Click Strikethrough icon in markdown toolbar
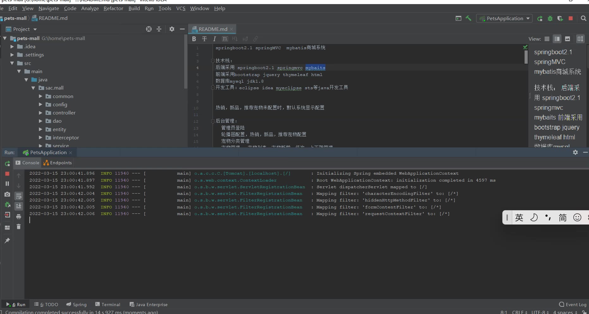 point(204,39)
